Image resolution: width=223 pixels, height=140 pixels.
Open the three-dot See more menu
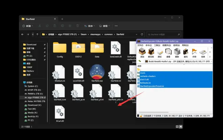(116, 26)
